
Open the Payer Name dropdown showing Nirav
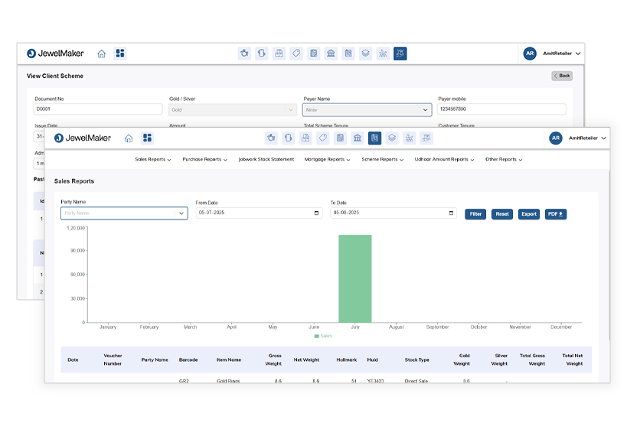[426, 110]
